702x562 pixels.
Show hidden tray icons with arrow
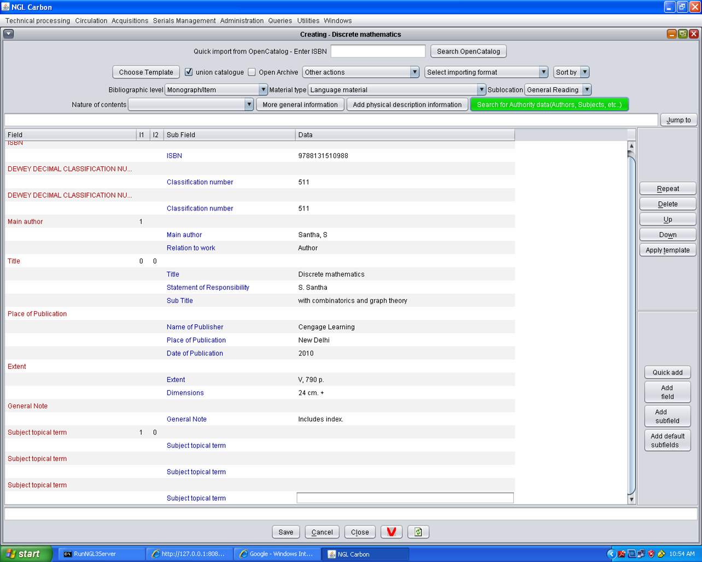click(x=611, y=554)
